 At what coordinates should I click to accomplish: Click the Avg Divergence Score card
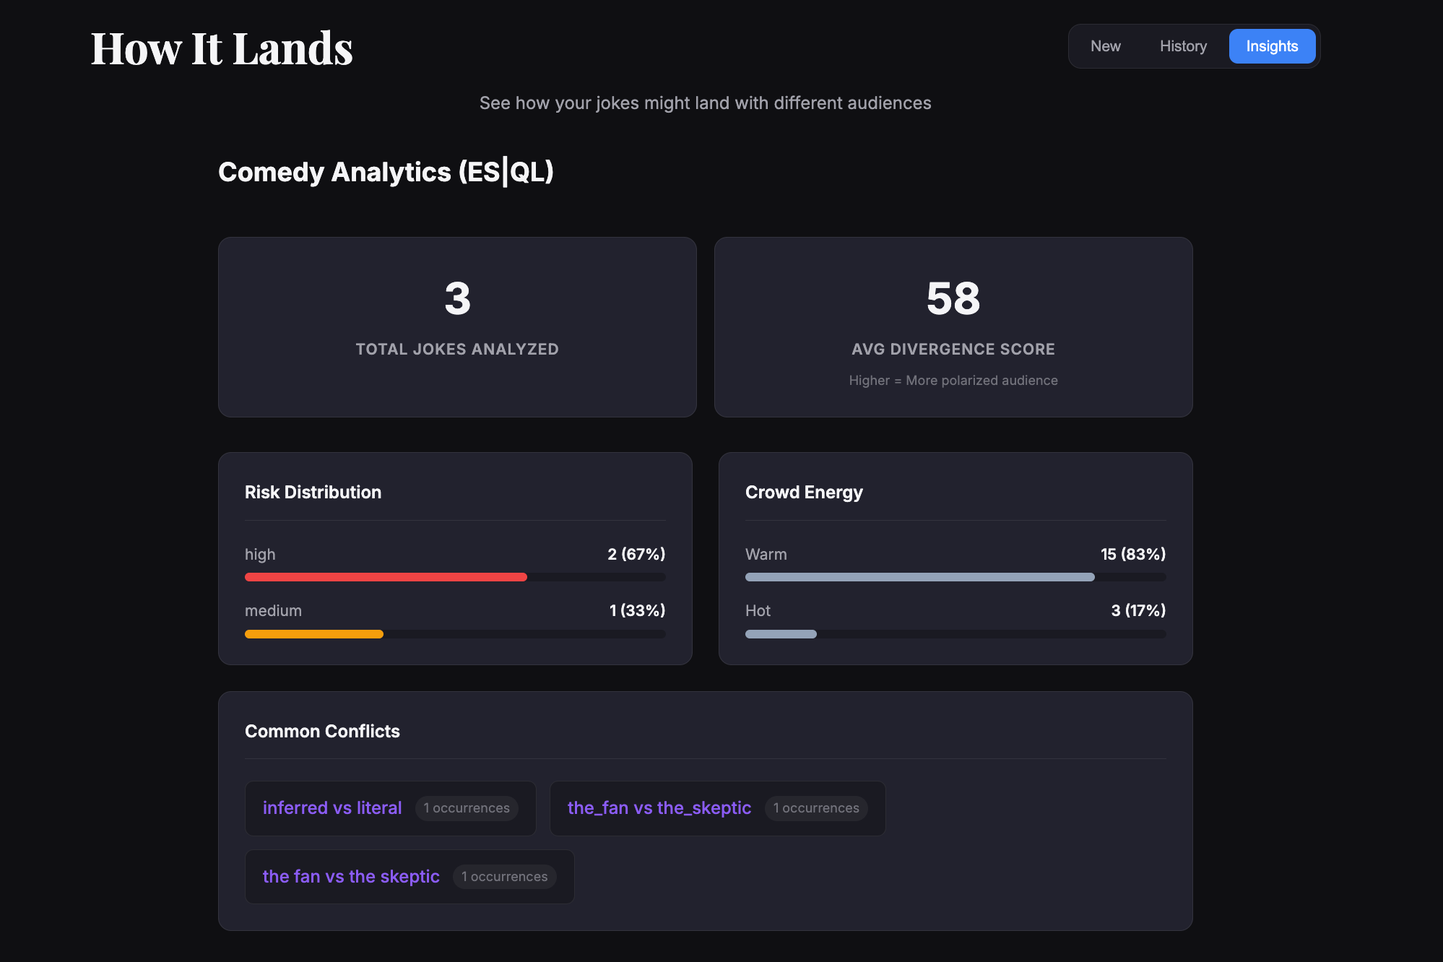(953, 326)
